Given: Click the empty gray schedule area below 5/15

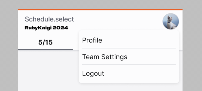Looking at the screenshot, I should pyautogui.click(x=48, y=70).
